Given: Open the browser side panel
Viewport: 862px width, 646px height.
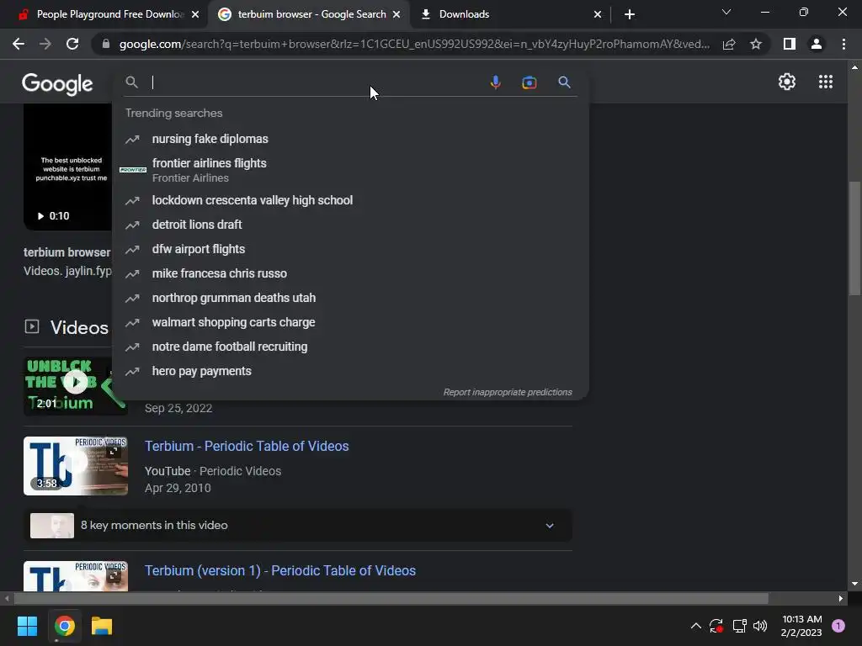Looking at the screenshot, I should [x=790, y=44].
